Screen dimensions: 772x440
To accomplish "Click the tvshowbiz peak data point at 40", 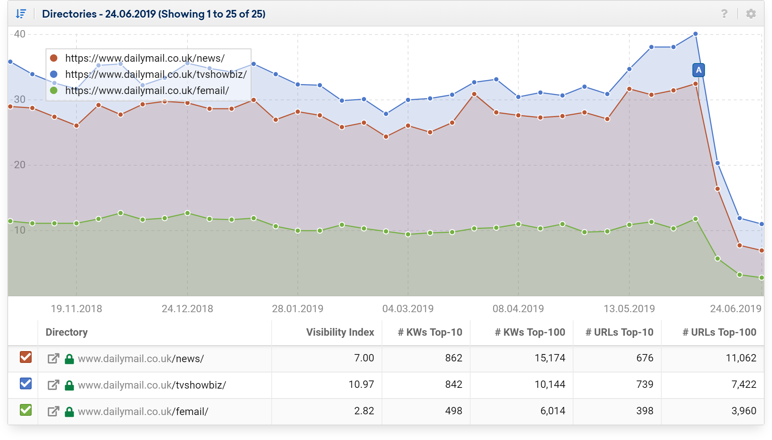I will pyautogui.click(x=696, y=34).
